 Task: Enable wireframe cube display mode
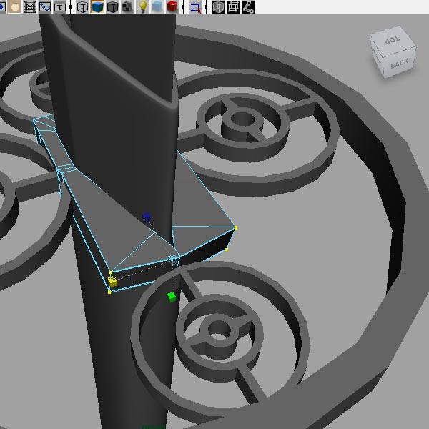coord(82,7)
